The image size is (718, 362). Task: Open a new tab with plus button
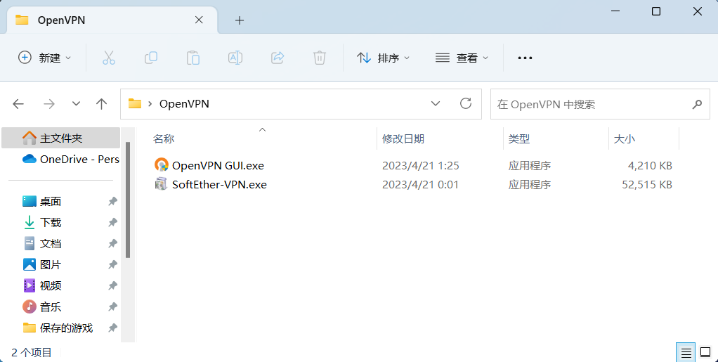[239, 20]
